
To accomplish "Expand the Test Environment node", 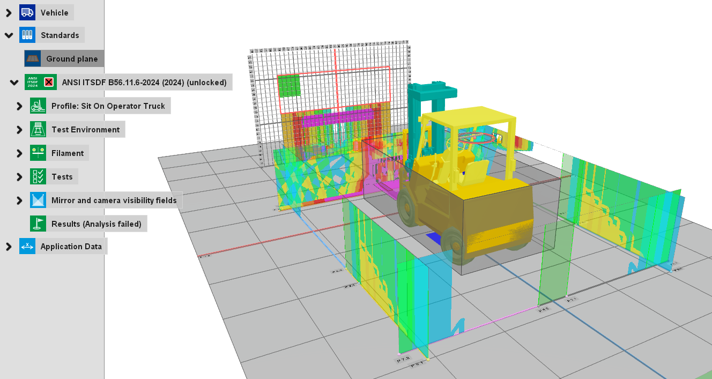I will coord(20,130).
